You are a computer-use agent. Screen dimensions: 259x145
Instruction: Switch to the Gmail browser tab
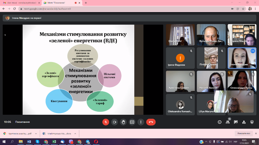(21, 3)
